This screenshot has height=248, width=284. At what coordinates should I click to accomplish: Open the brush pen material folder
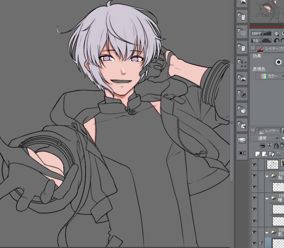coord(242,94)
